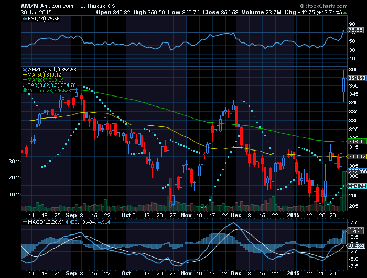367x278 pixels.
Task: Click the MA(200) 318.19 legend text
Action: coord(46,80)
